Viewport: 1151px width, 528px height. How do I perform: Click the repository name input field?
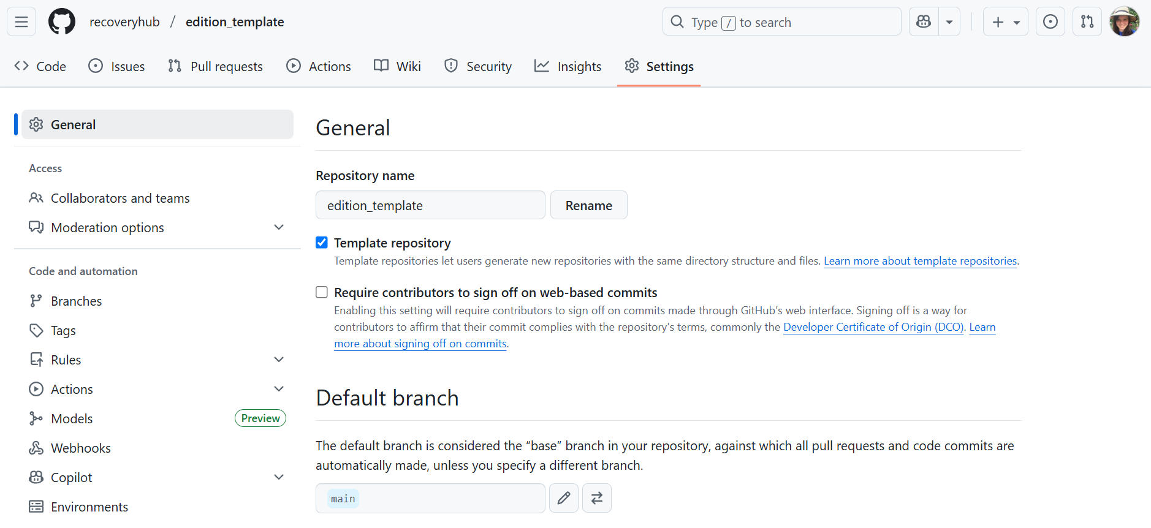coord(430,205)
